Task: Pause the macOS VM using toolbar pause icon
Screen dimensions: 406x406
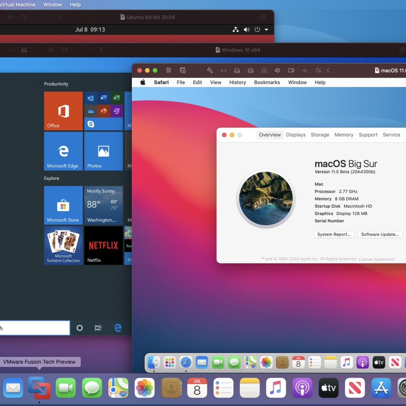Action: [x=168, y=70]
